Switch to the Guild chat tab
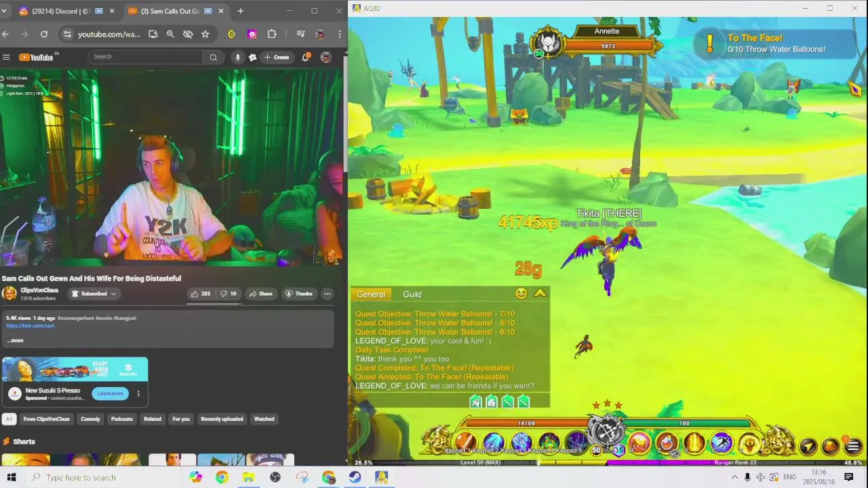 tap(412, 294)
